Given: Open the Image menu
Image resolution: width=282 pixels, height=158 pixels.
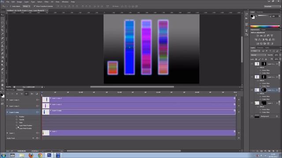Looking at the screenshot, I should pos(19,2).
